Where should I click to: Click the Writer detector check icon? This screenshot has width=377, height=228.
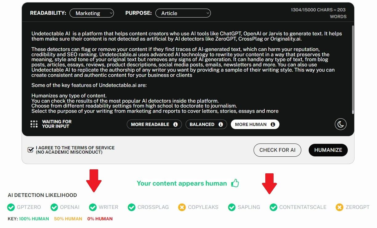point(93,207)
